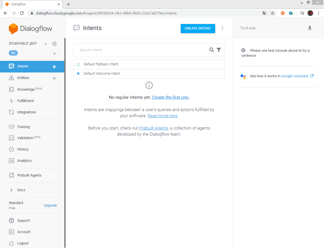
Task: Open Default Welcome Intent
Action: 102,73
